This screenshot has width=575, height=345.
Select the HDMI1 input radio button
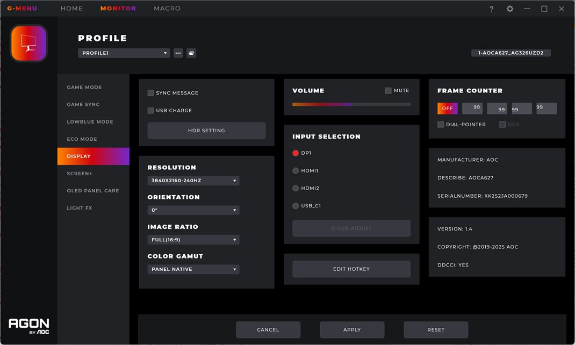point(296,170)
